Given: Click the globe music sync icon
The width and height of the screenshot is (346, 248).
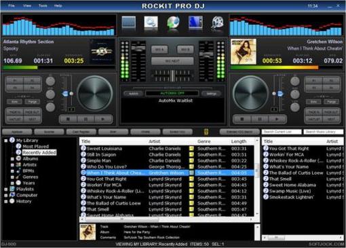Looking at the screenshot, I should (x=173, y=23).
